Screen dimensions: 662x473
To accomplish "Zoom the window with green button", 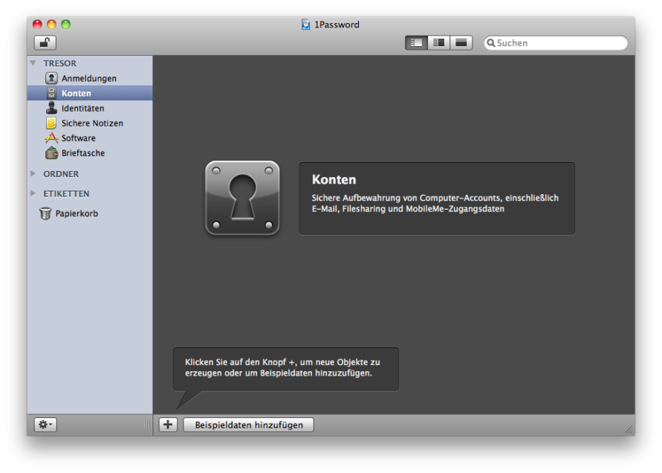I will click(65, 24).
